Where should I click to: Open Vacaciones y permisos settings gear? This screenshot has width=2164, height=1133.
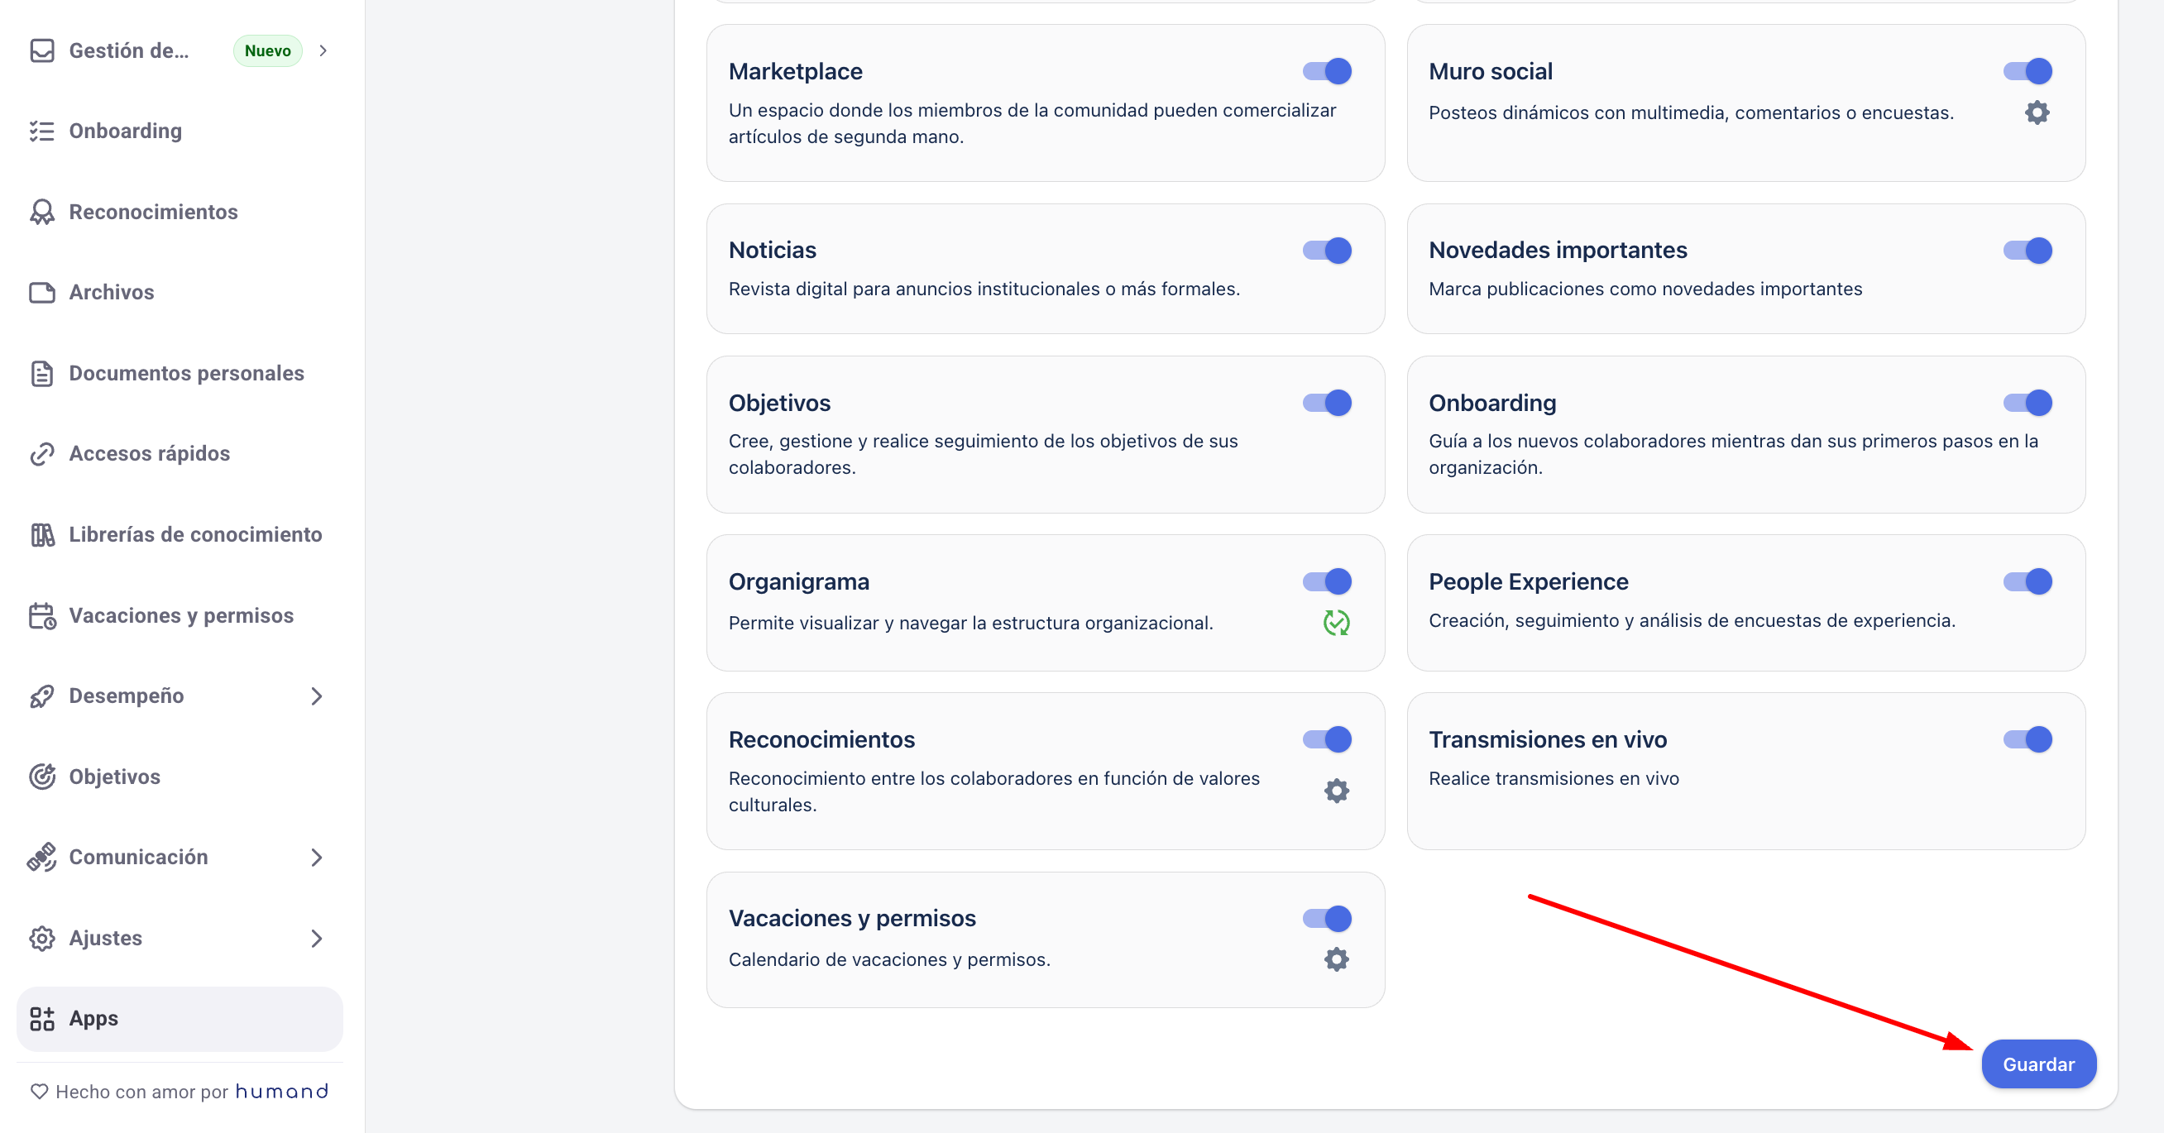pos(1336,959)
